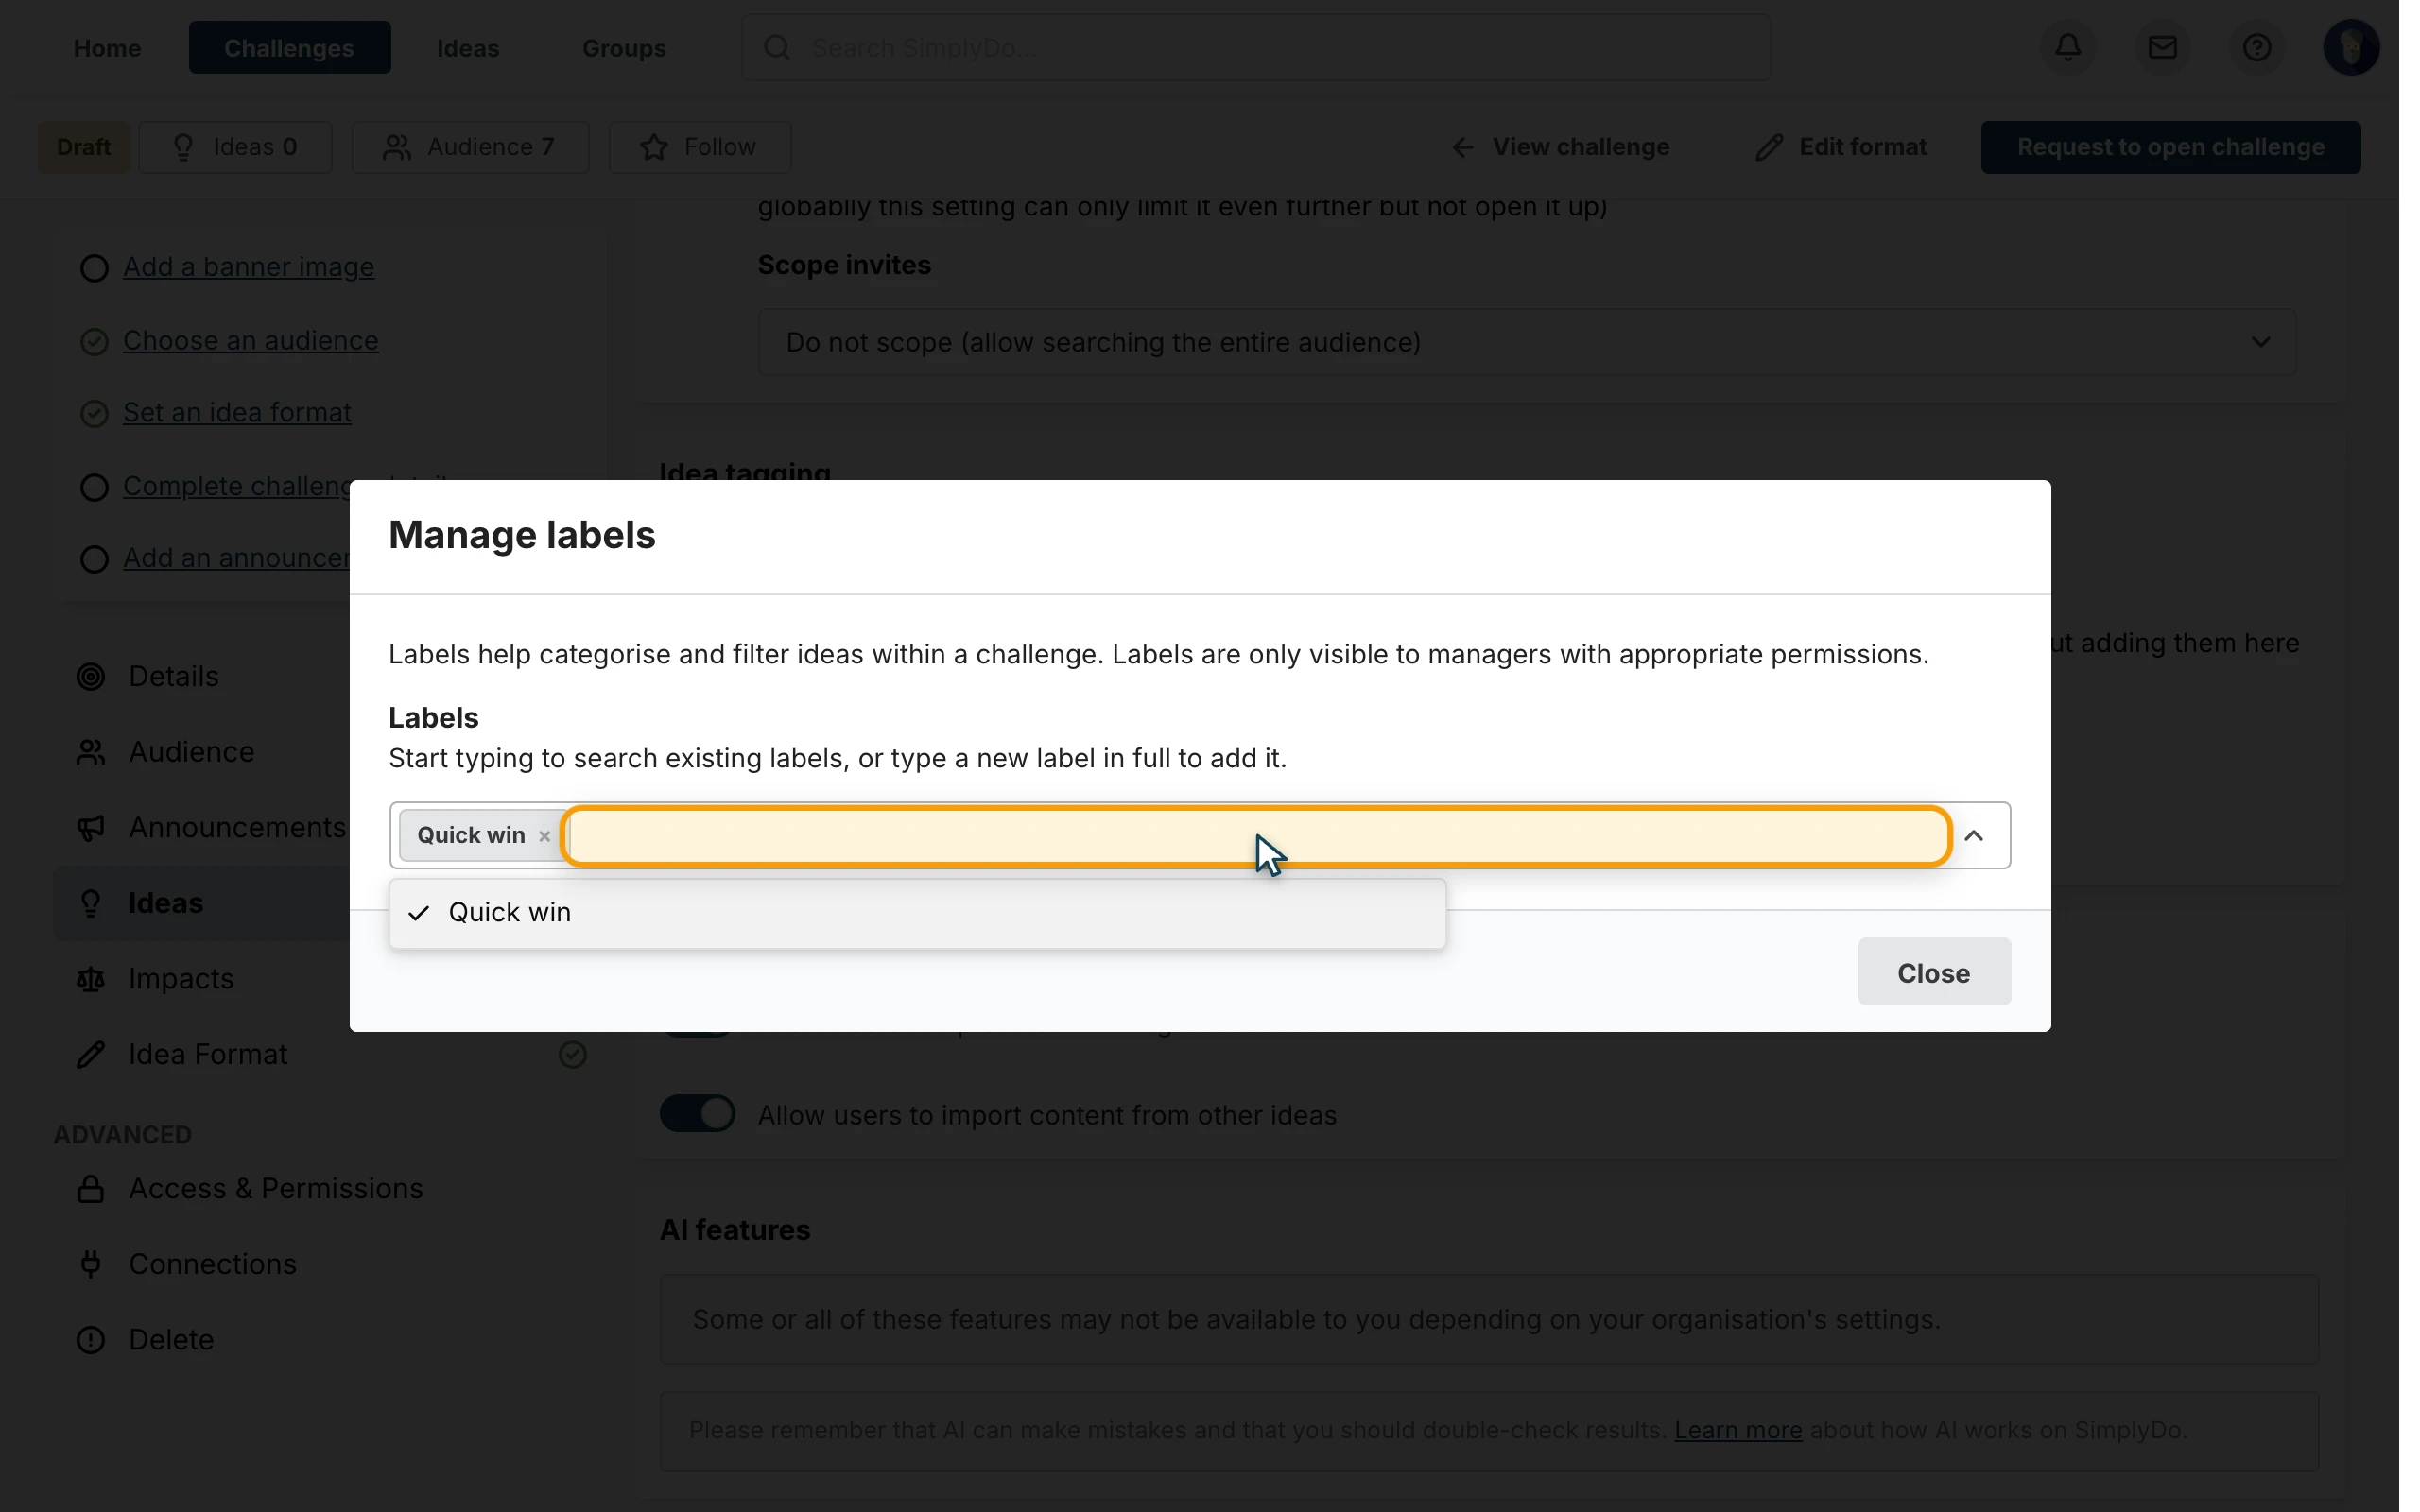Click the search magnifier icon
The image size is (2420, 1512).
pyautogui.click(x=777, y=47)
